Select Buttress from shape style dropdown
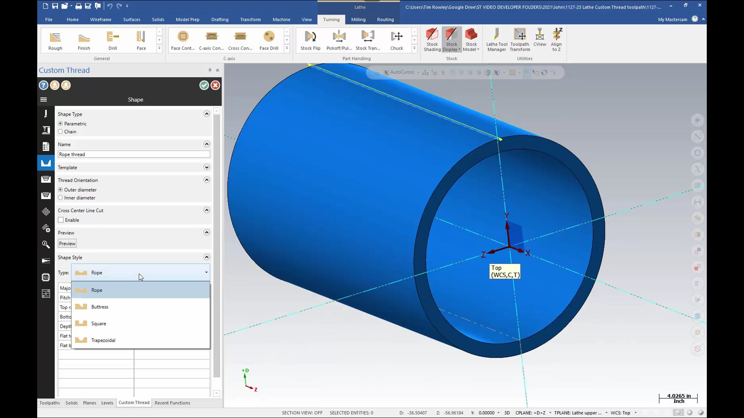Viewport: 744px width, 418px height. click(100, 306)
